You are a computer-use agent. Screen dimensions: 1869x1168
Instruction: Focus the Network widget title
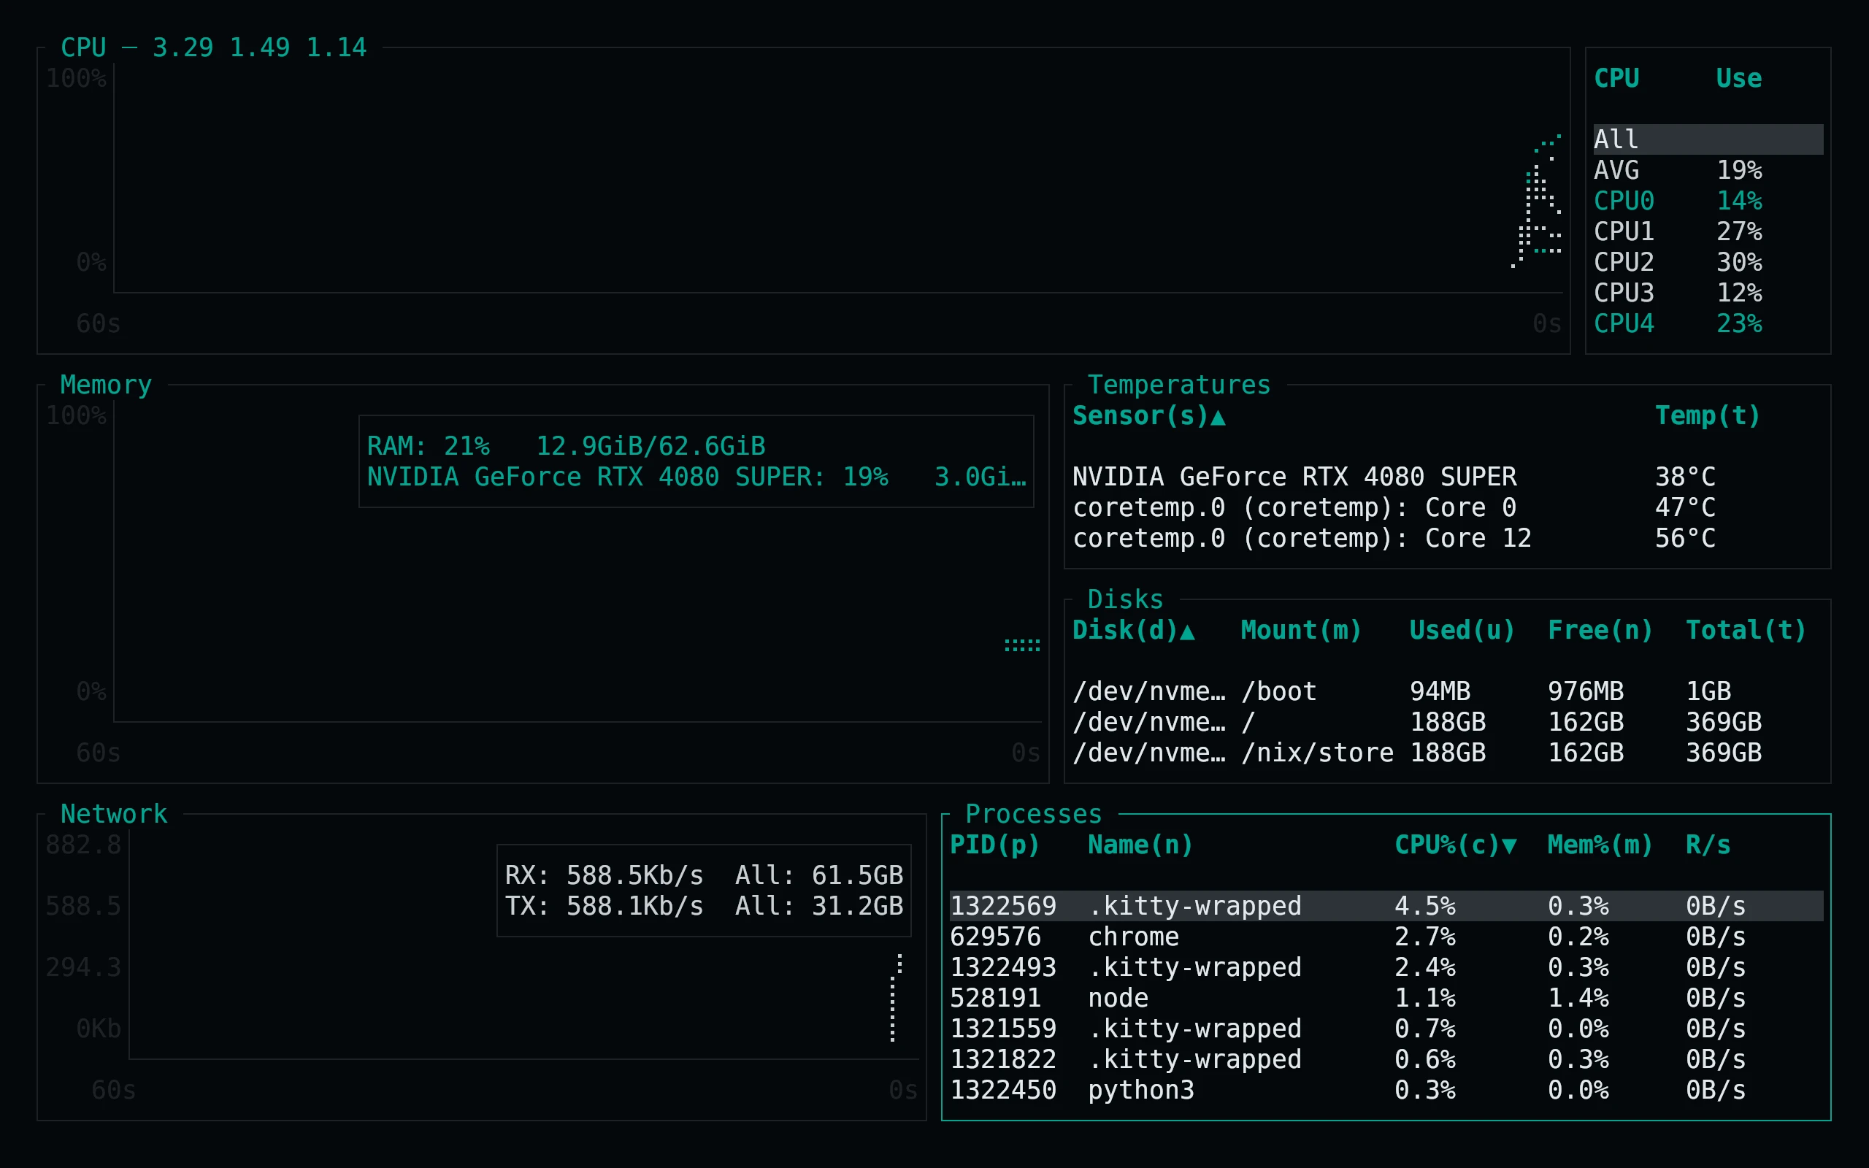tap(114, 813)
